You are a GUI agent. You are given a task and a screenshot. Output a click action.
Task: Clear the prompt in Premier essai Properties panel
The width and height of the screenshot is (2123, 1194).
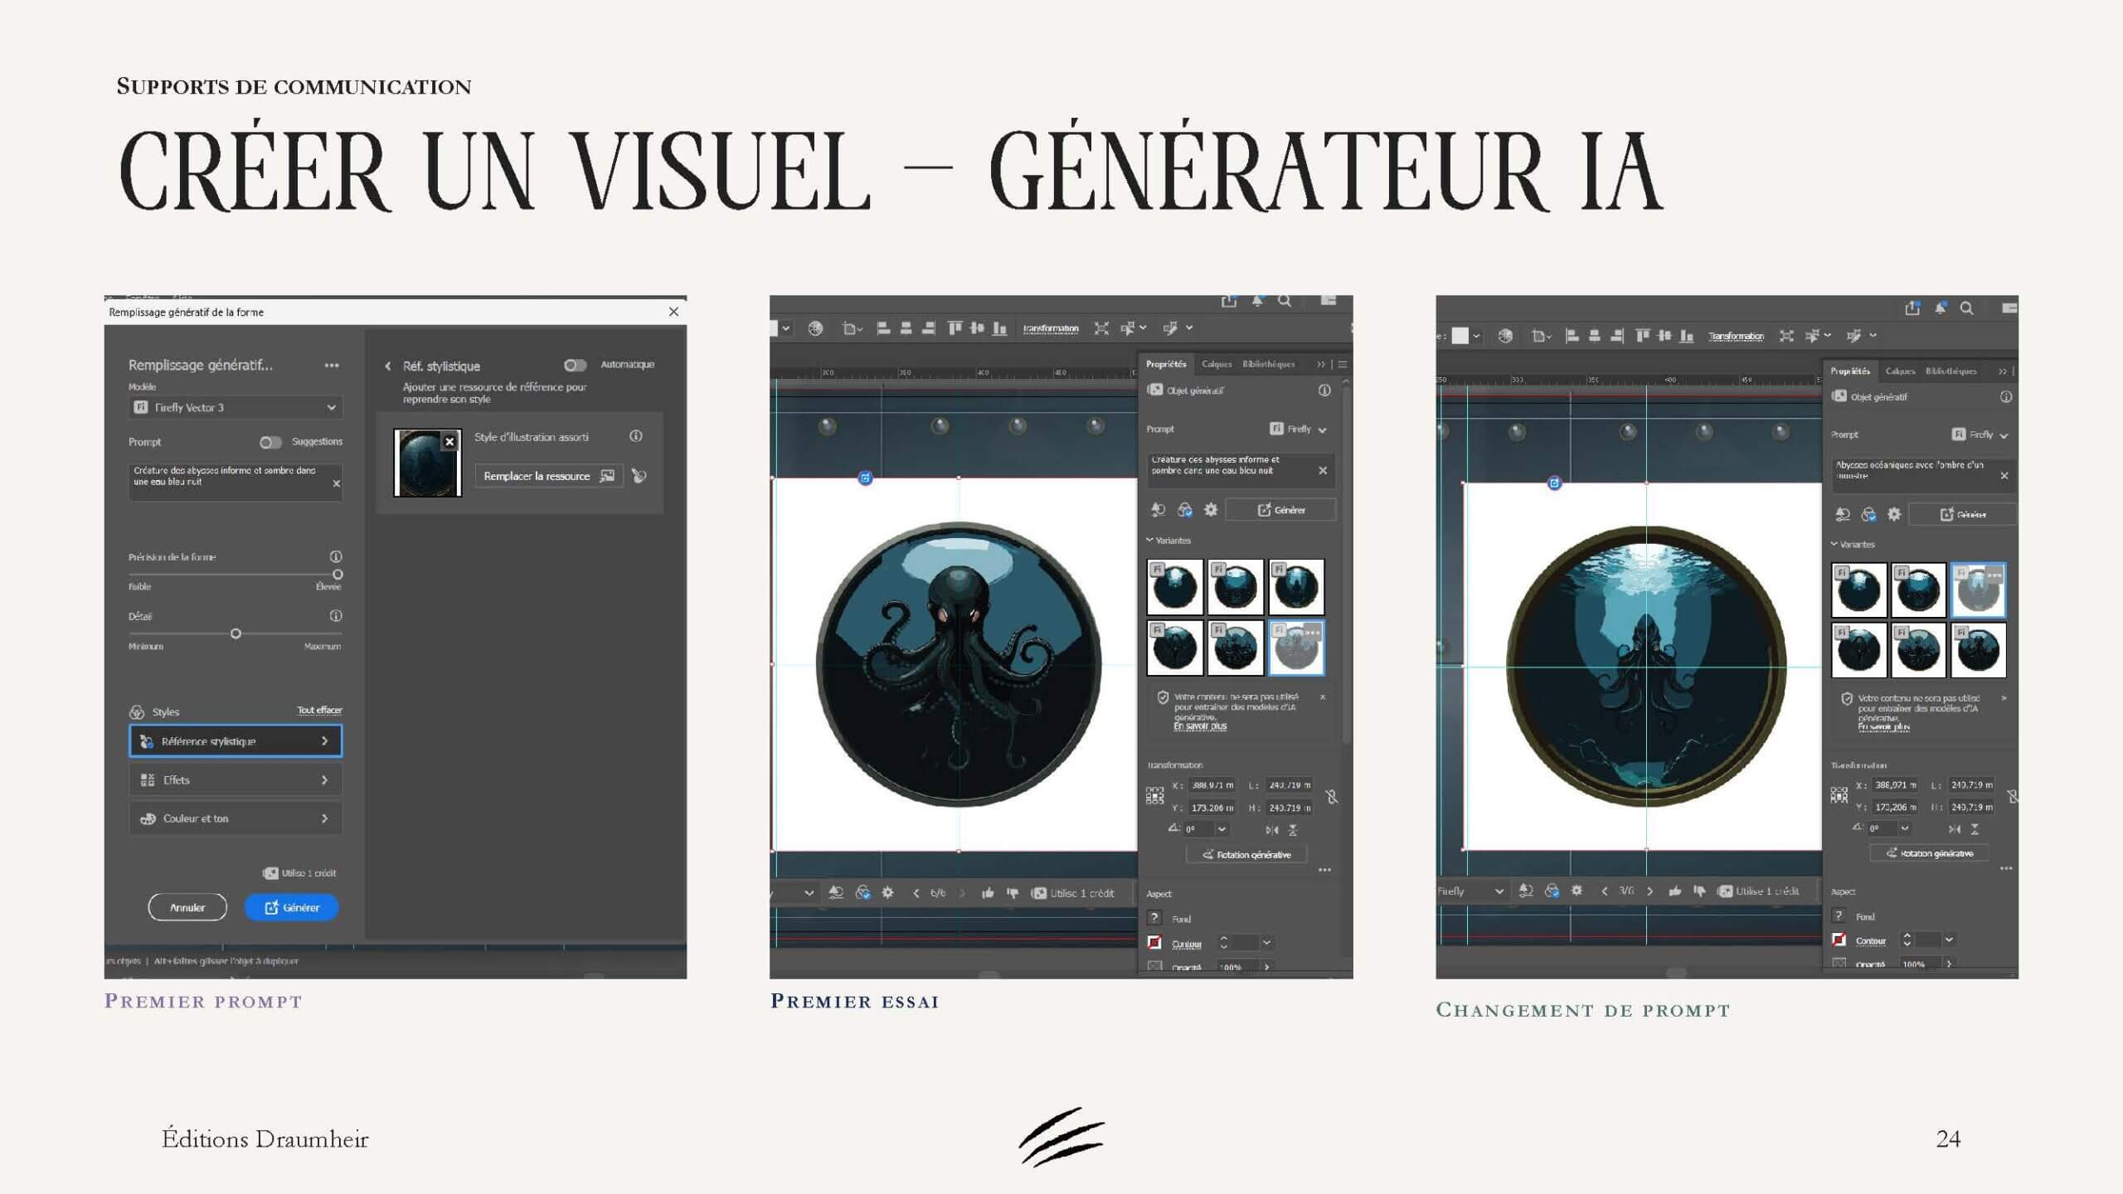(1323, 470)
